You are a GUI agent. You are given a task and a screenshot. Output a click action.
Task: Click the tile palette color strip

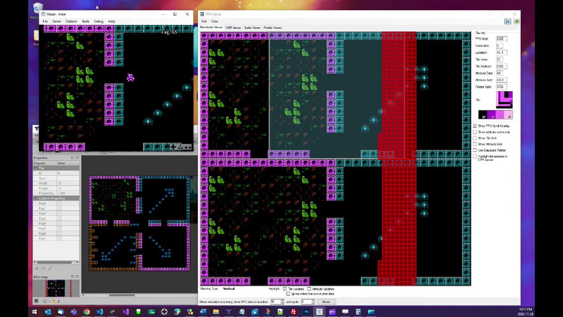[495, 115]
